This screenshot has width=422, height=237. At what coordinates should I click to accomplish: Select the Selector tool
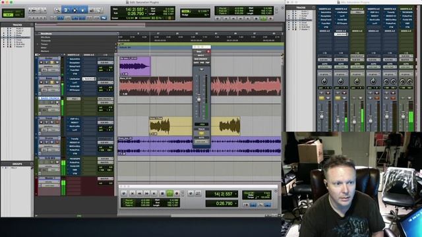click(x=75, y=11)
